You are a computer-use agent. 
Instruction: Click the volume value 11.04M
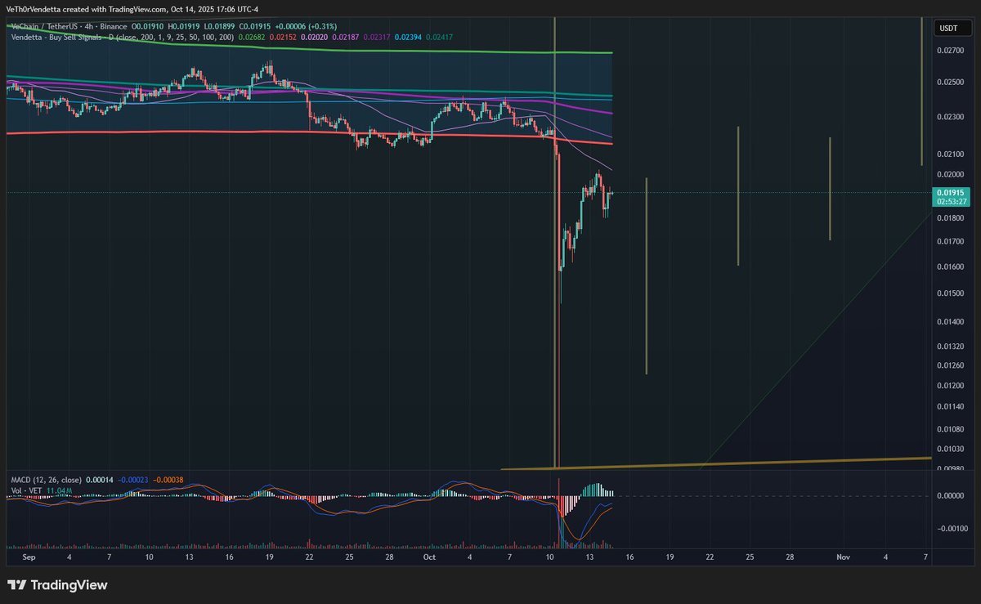tap(60, 490)
